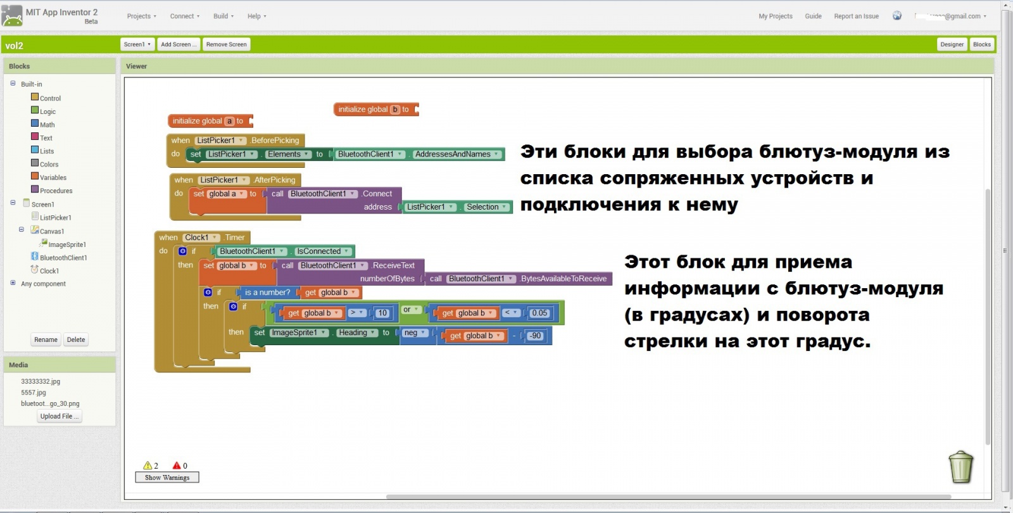Click the mutator gear on the innermost if block
The height and width of the screenshot is (513, 1013).
(233, 307)
